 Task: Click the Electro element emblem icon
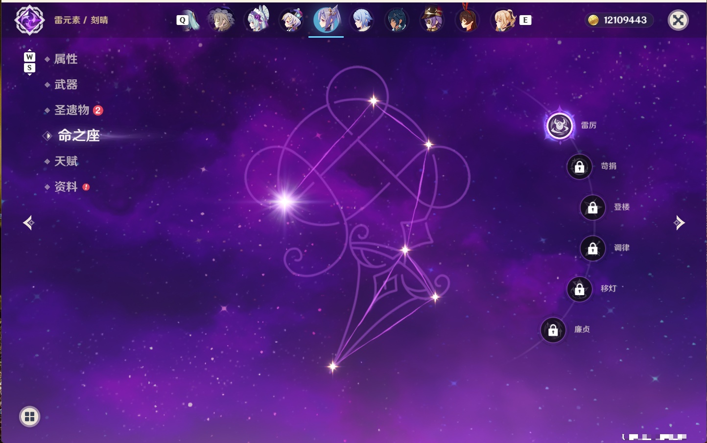click(29, 20)
